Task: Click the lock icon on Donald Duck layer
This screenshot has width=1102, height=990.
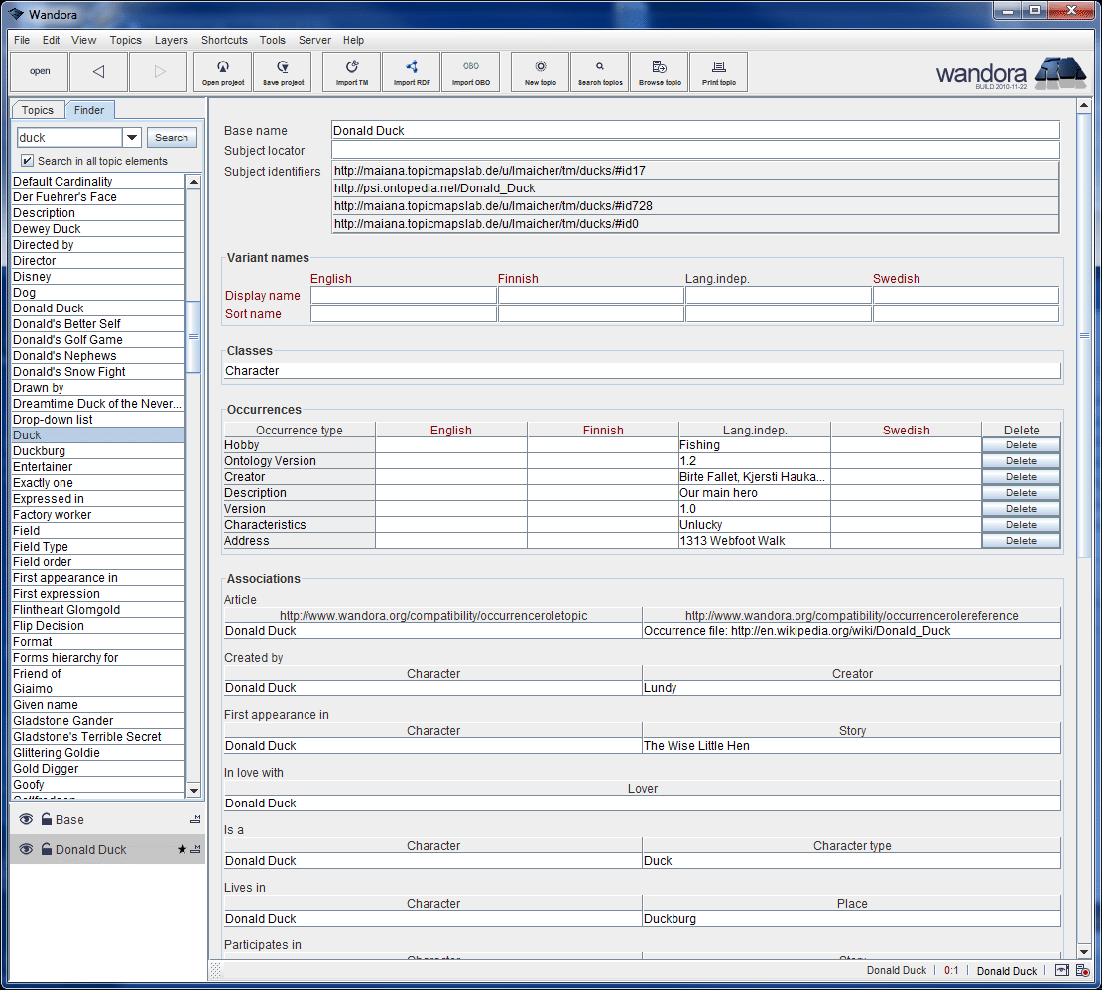Action: pos(47,849)
